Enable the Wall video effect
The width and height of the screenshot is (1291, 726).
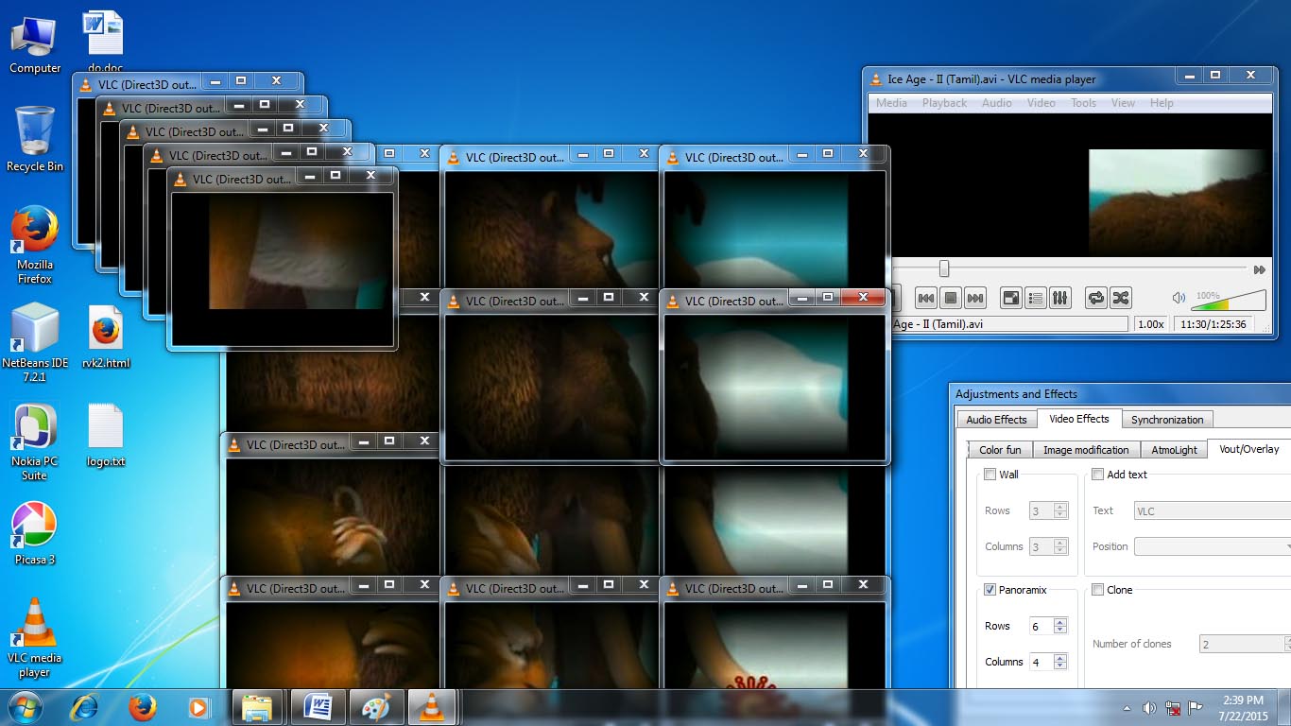pos(988,475)
